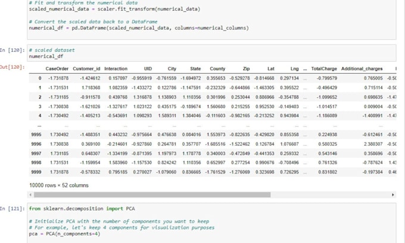Viewport: 405px width, 243px height.
Task: Click the Lng column header
Action: (x=294, y=69)
